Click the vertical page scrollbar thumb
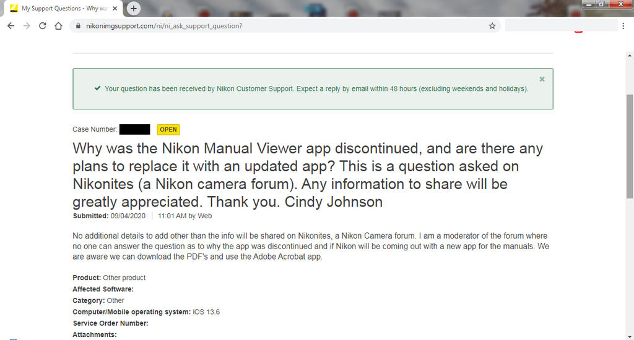Screen dimensions: 634x340 630,145
